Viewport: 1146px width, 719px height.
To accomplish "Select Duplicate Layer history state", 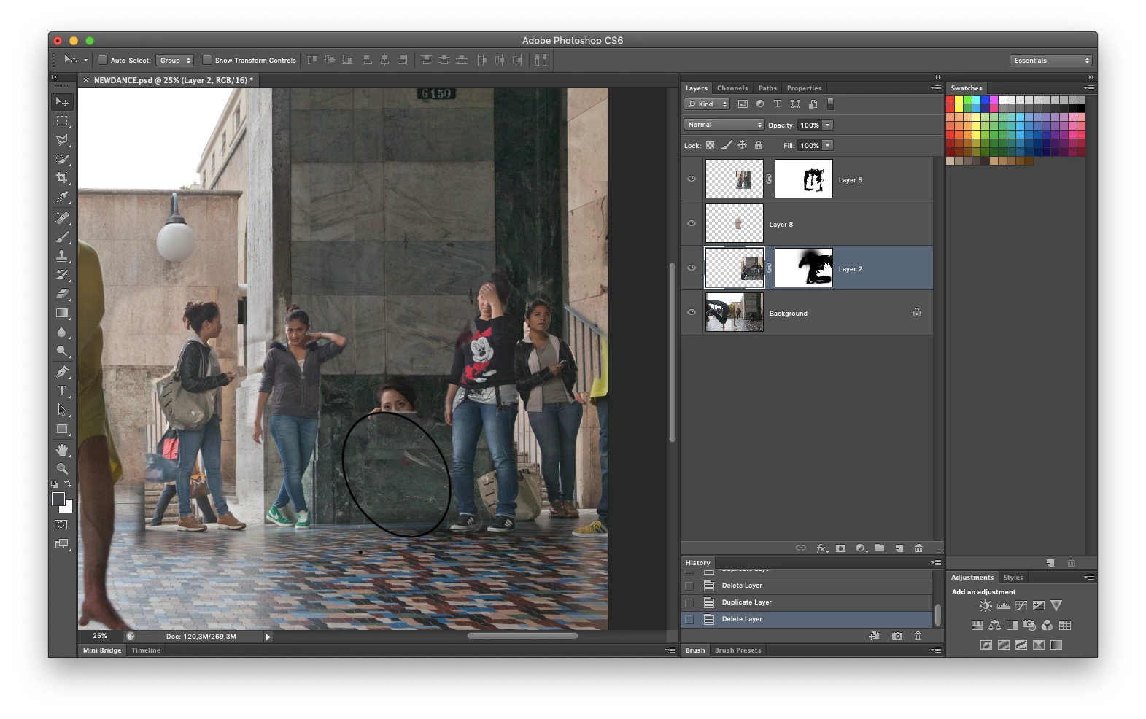I will click(746, 602).
